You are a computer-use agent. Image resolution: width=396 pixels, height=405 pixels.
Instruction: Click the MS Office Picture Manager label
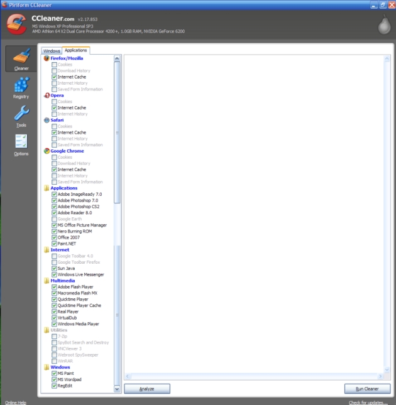pos(82,225)
